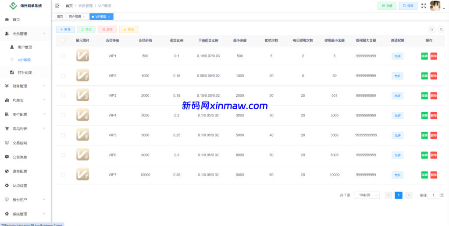Click the 交易控制 sidebar icon
Screen dimensions: 449x226
point(7,142)
